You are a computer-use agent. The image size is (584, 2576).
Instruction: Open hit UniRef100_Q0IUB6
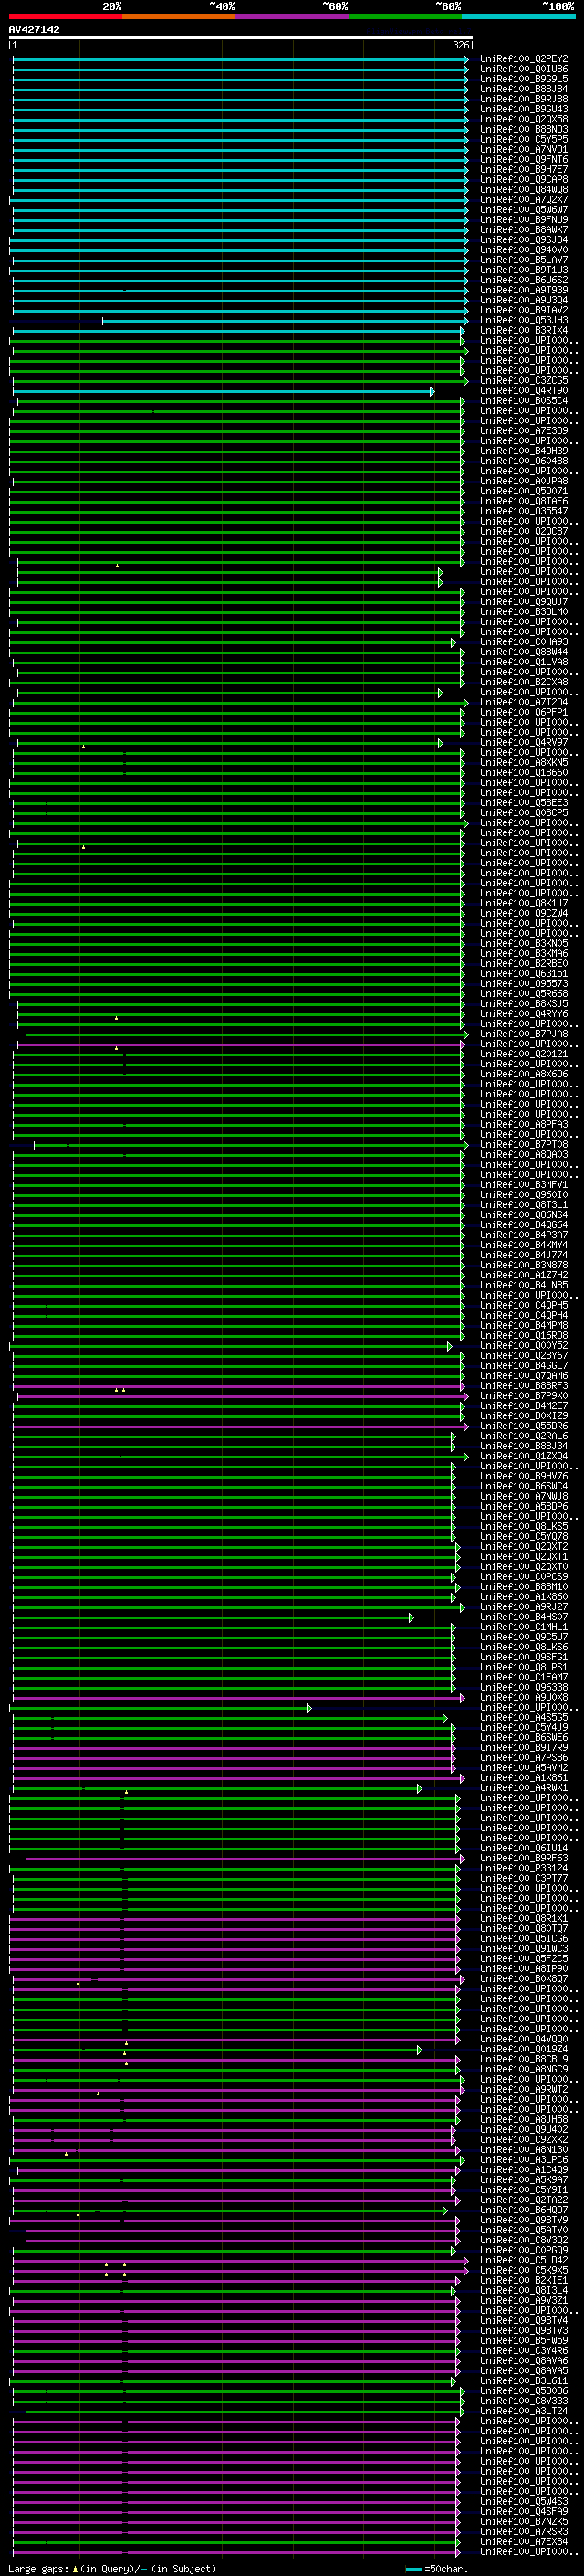(x=524, y=69)
